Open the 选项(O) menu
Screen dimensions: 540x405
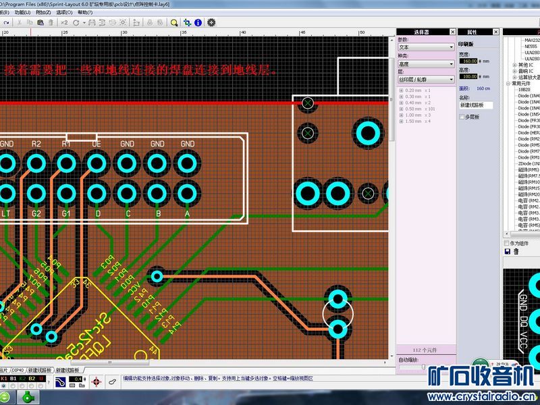[65, 12]
